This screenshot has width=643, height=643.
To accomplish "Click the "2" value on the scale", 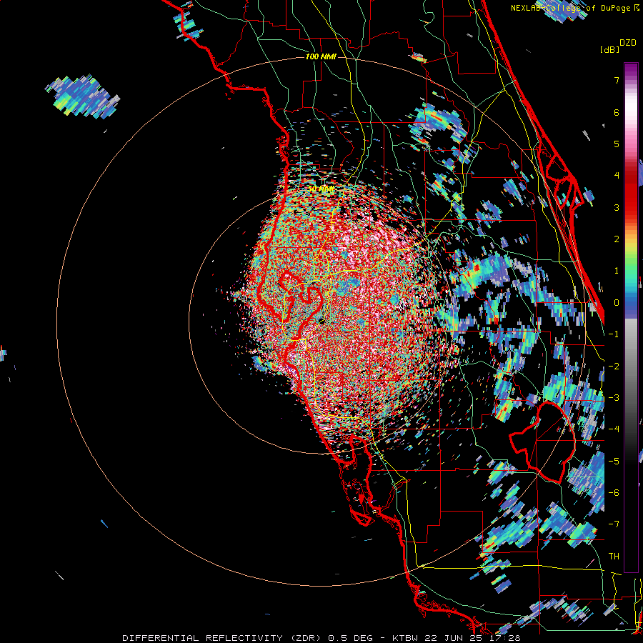I will [x=617, y=239].
